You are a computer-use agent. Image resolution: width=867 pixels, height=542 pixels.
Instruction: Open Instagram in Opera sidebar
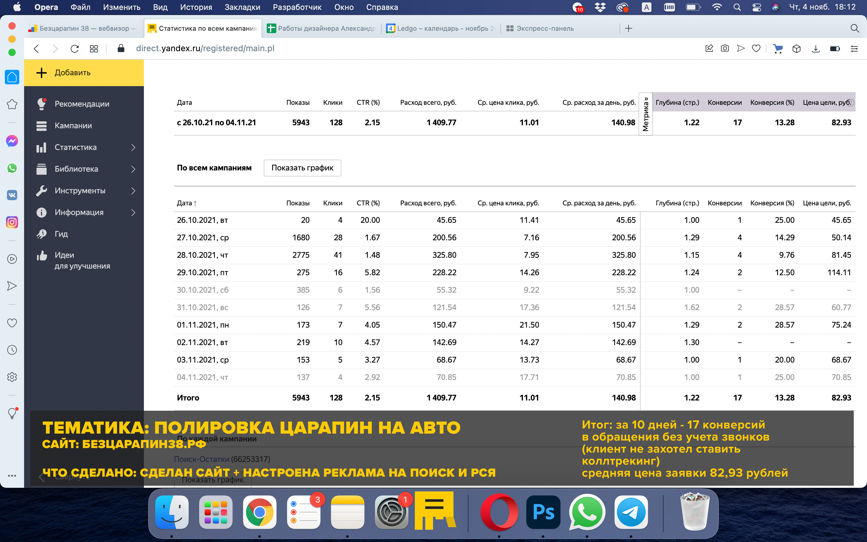tap(12, 222)
